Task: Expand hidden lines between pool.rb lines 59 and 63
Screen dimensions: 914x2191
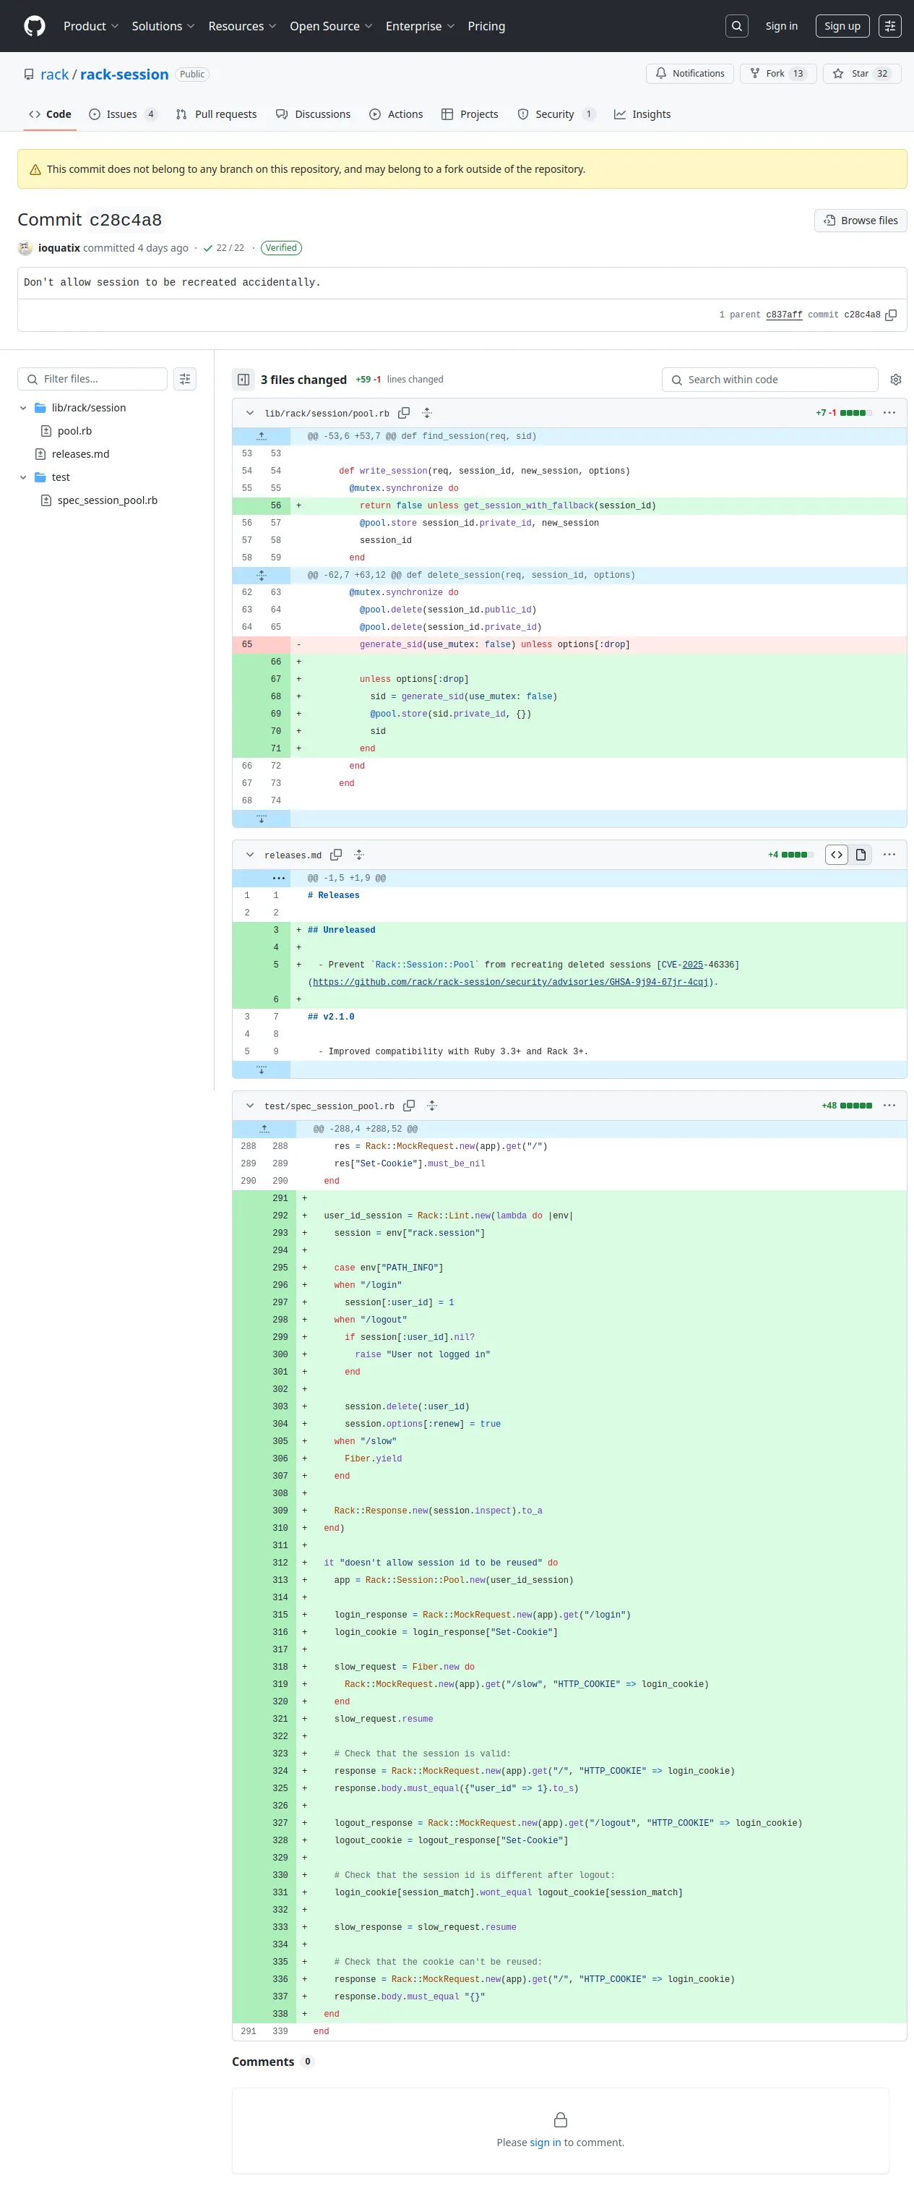Action: pyautogui.click(x=261, y=575)
